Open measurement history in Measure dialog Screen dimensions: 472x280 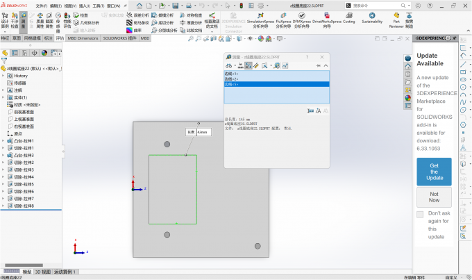(x=276, y=65)
